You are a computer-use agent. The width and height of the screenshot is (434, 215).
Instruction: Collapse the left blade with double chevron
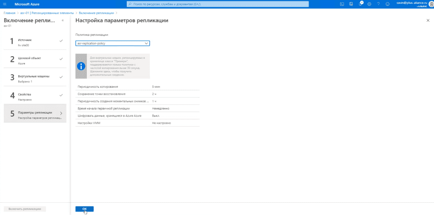63,20
